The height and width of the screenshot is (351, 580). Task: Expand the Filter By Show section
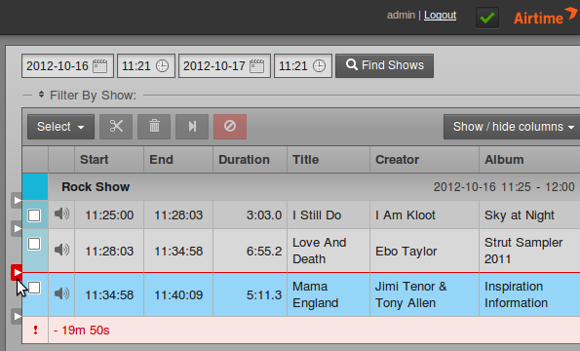click(88, 96)
